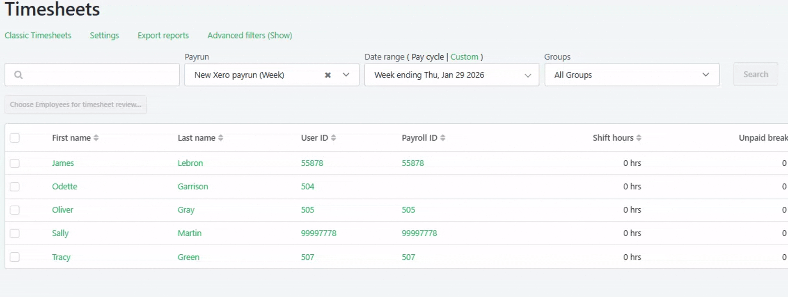This screenshot has width=788, height=297.
Task: Clear the New Xero payrun selection
Action: pyautogui.click(x=328, y=75)
